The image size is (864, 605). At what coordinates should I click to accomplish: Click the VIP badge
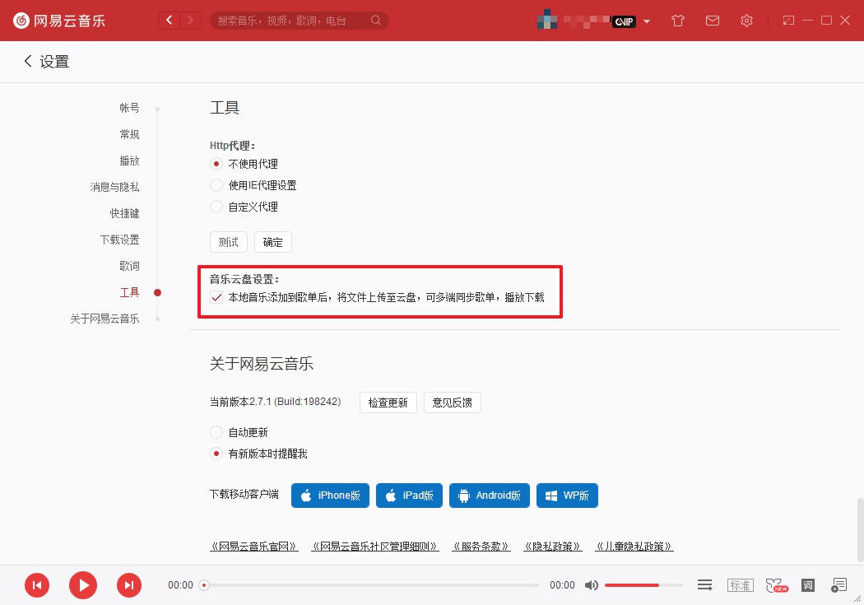(625, 21)
